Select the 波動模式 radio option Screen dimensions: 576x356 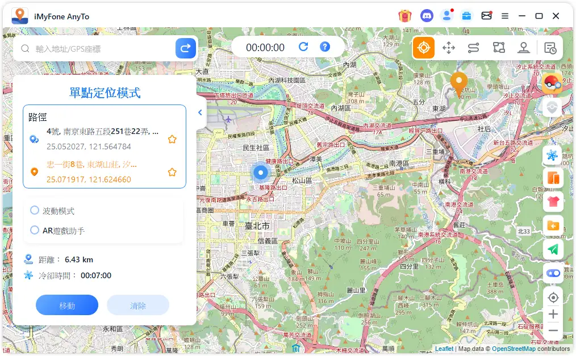tap(35, 210)
